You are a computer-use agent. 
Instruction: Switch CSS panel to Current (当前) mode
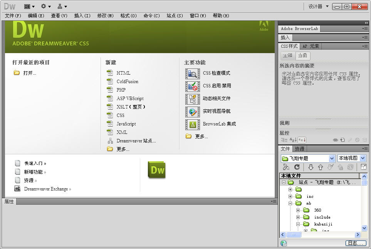point(303,55)
